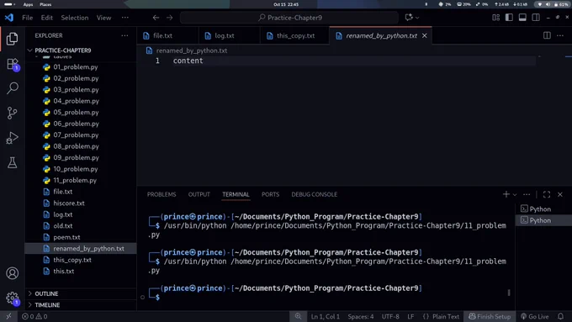572x322 pixels.
Task: Click the Practice-Chapter9 command search box
Action: (x=289, y=18)
